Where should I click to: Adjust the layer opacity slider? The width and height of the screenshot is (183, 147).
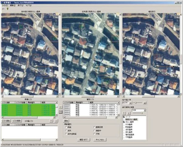click(x=138, y=113)
